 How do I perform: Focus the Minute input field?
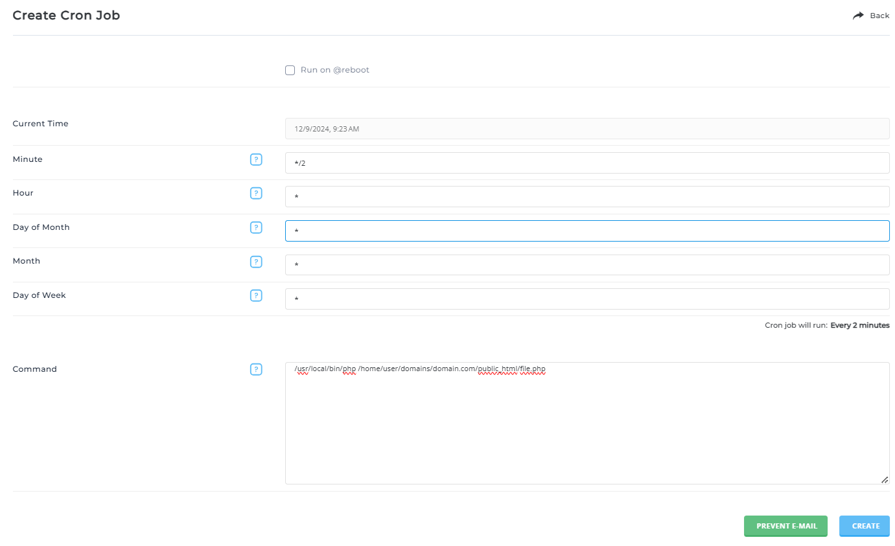[587, 163]
